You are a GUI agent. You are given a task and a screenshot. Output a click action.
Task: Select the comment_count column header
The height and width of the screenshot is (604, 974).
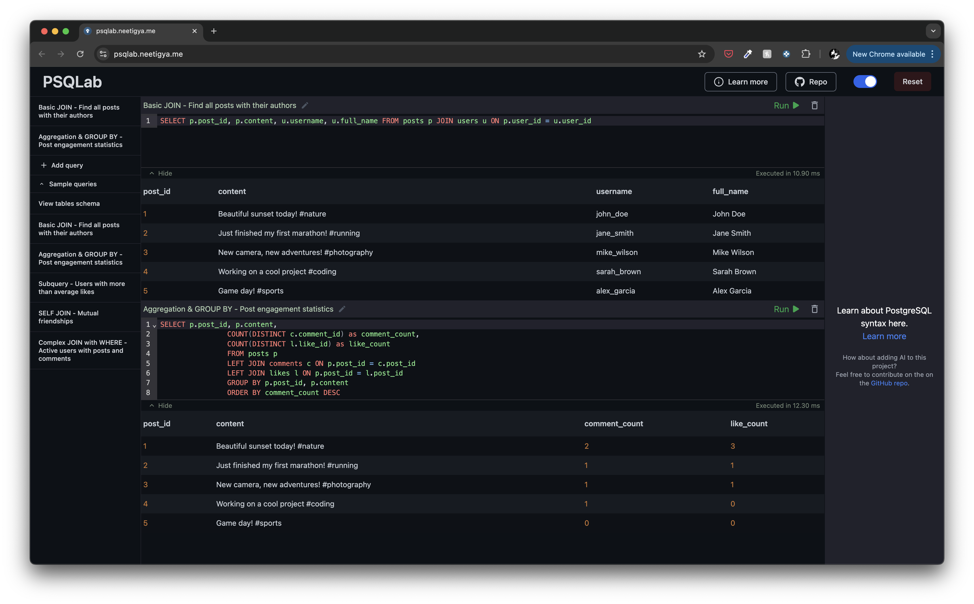[613, 423]
